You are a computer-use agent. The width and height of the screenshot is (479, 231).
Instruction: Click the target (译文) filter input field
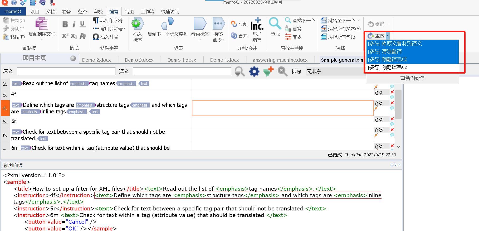(182, 71)
